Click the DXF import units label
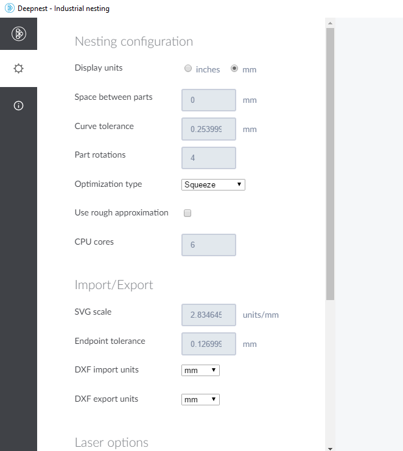The image size is (403, 451). [107, 369]
